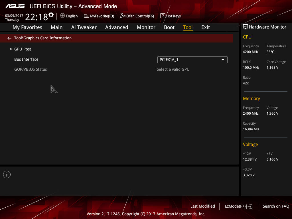
Task: Click the Memory section heading
Action: pos(252,98)
